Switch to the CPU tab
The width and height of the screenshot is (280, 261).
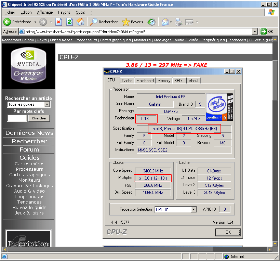coord(111,80)
